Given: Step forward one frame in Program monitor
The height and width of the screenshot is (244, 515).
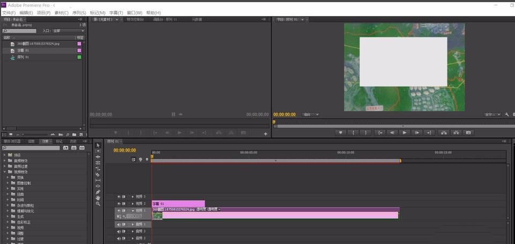Looking at the screenshot, I should (x=416, y=133).
